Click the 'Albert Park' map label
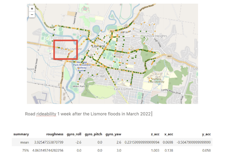The image size is (227, 160). coord(79,86)
